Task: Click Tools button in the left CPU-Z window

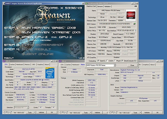Action: click(x=30, y=112)
